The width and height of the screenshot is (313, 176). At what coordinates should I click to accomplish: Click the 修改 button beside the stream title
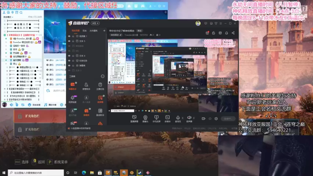[139, 31]
